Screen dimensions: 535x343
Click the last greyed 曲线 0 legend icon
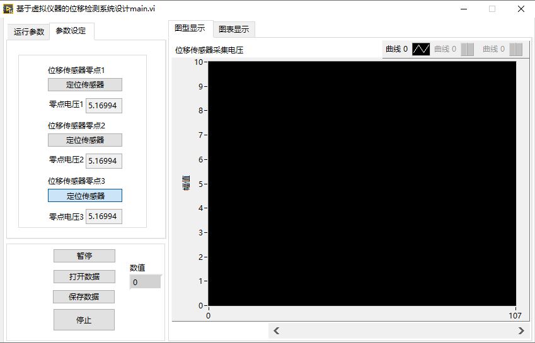coord(515,49)
